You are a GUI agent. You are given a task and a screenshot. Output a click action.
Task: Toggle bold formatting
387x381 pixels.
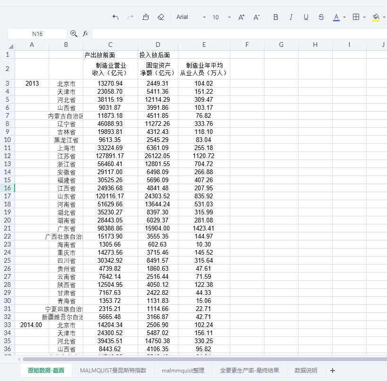(x=276, y=17)
